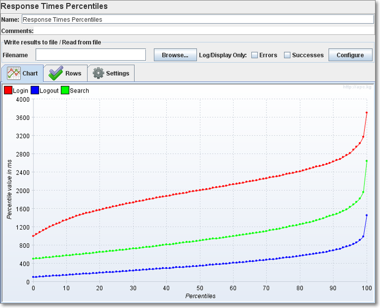
Task: Click the Comments field
Action: [x=203, y=31]
